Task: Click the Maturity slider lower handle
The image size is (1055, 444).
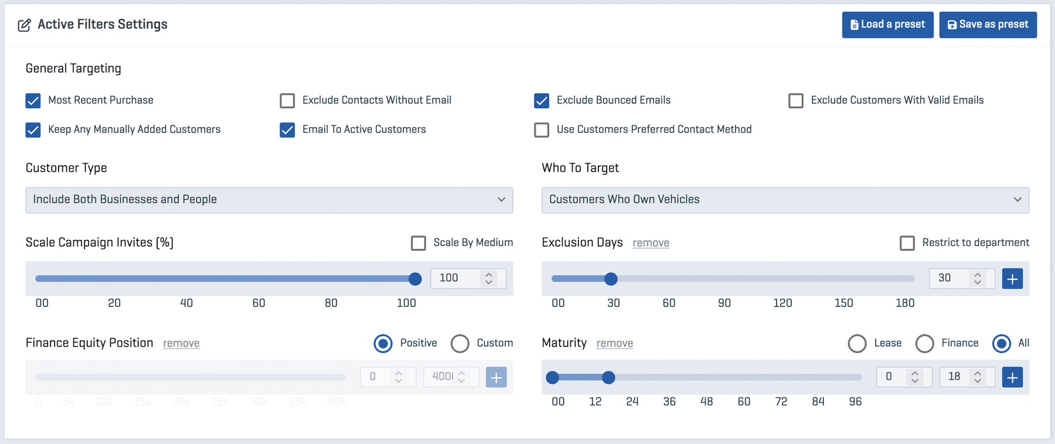Action: pos(552,377)
